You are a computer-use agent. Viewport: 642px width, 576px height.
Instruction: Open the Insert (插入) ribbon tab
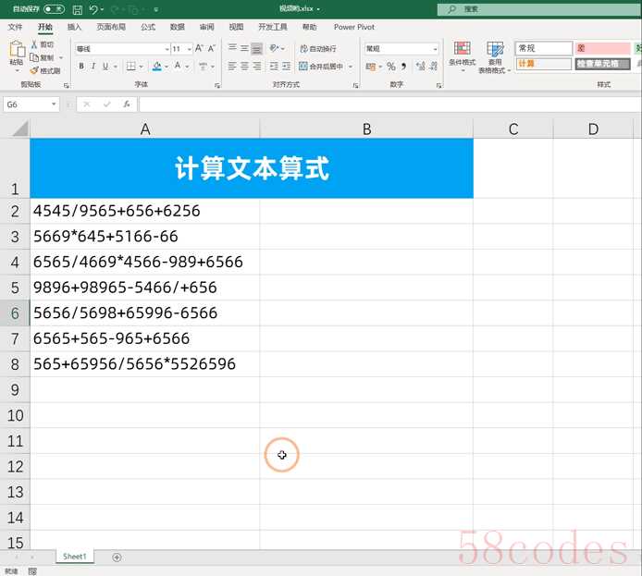click(74, 28)
